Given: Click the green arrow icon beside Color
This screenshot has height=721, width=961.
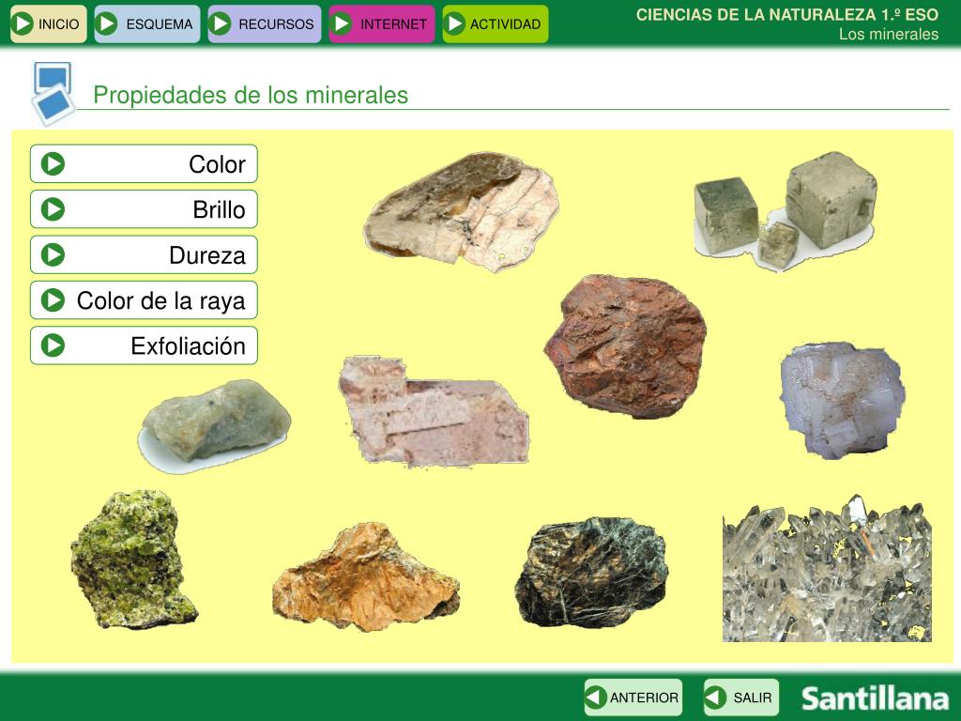Looking at the screenshot, I should (x=53, y=163).
